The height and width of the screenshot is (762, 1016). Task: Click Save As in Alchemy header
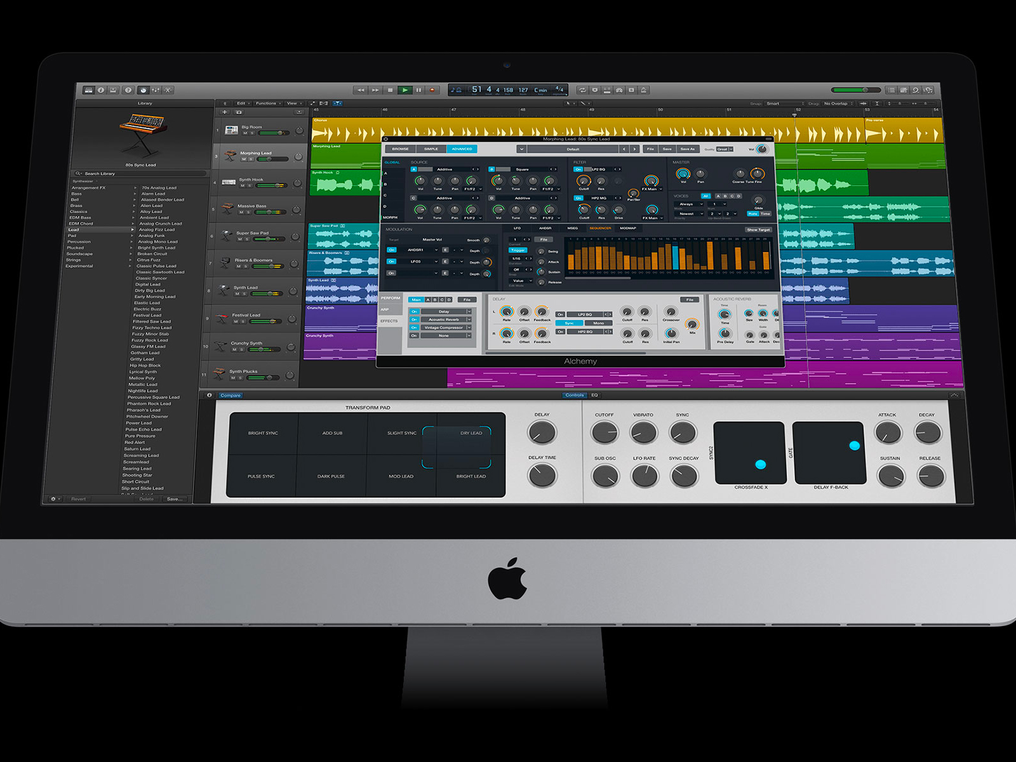[x=688, y=149]
